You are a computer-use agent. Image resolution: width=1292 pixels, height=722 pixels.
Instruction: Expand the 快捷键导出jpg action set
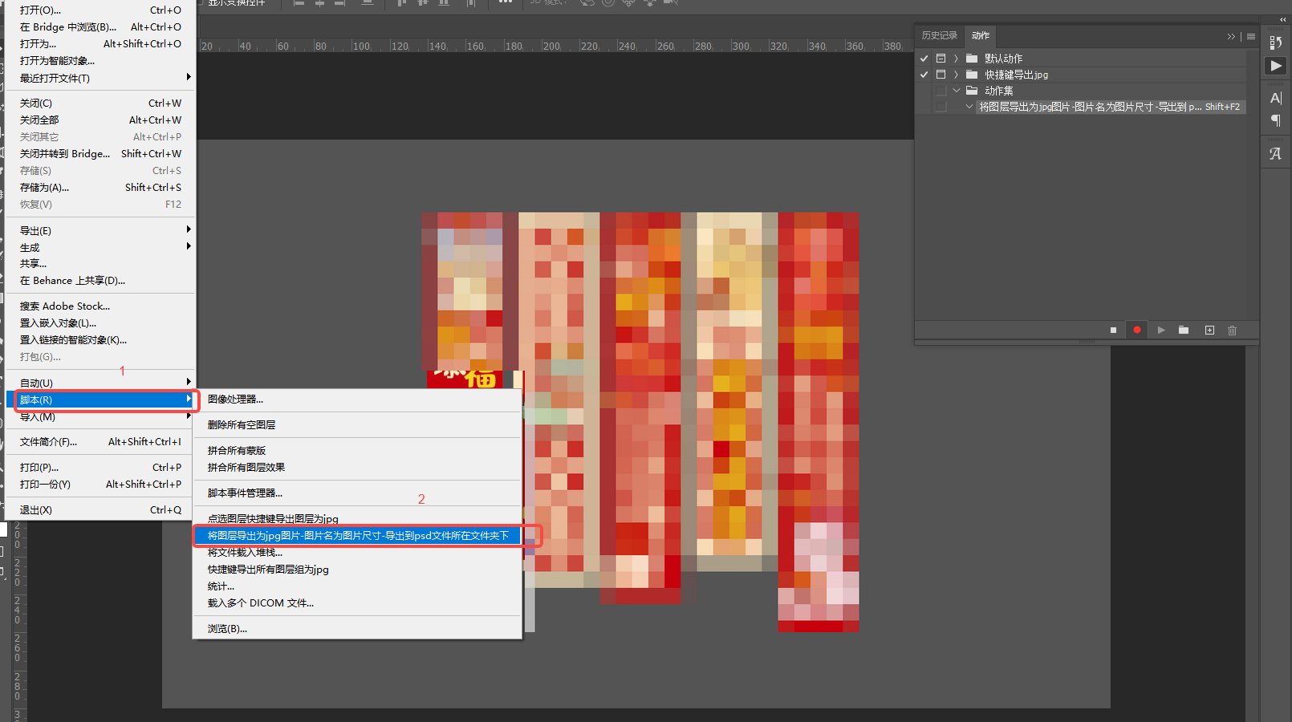tap(957, 75)
